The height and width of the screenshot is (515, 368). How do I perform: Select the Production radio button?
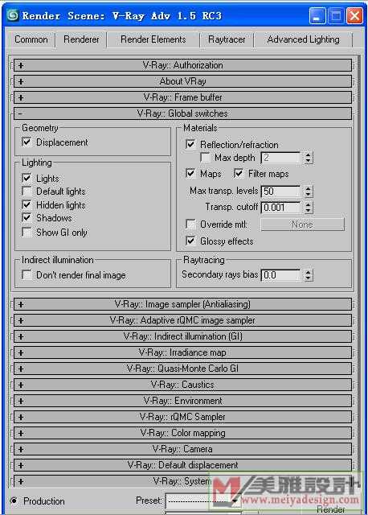tap(14, 501)
